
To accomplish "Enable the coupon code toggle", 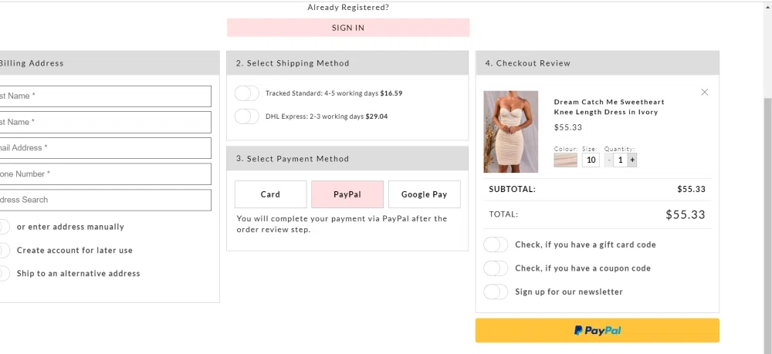I will click(x=496, y=268).
